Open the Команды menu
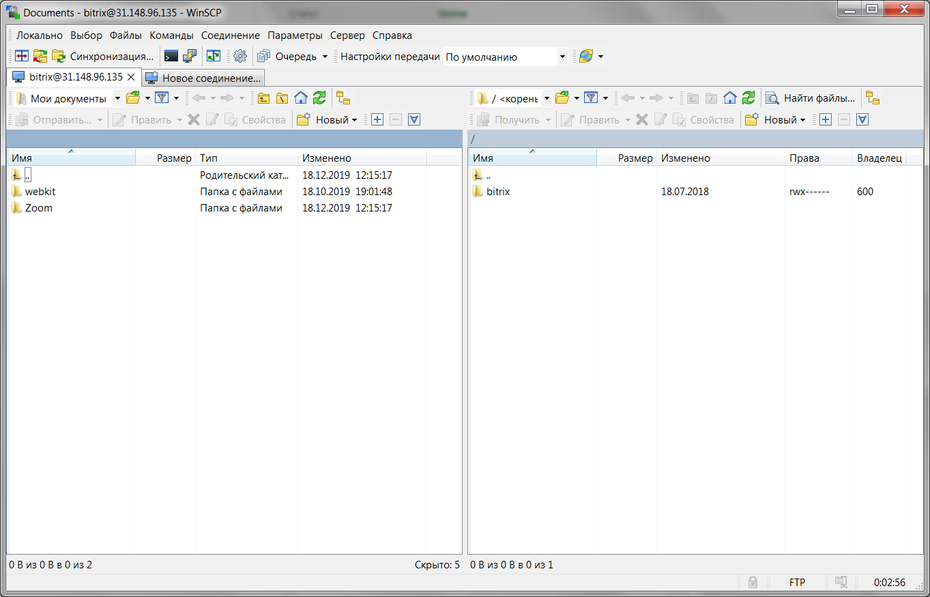The image size is (930, 597). 171,35
